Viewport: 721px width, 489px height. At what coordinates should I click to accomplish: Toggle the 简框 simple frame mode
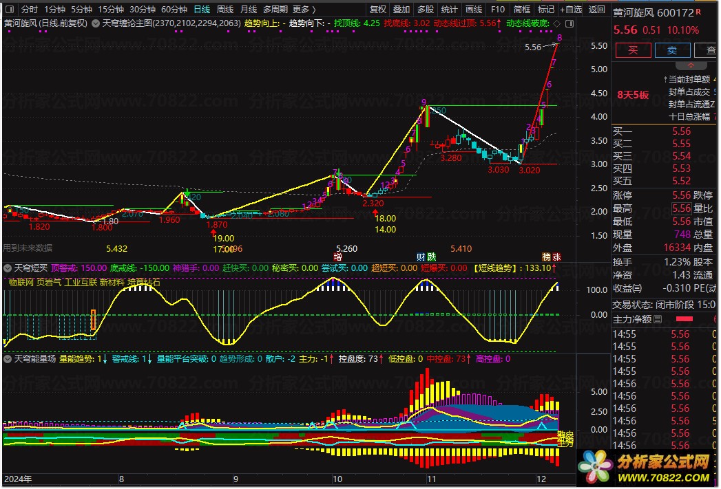coord(521,9)
